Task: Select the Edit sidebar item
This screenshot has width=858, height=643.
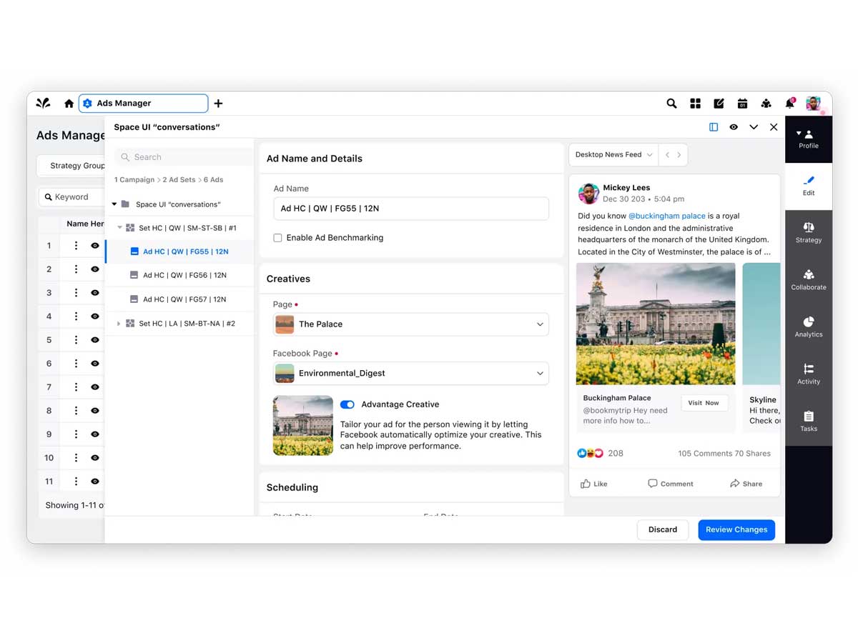Action: click(809, 186)
